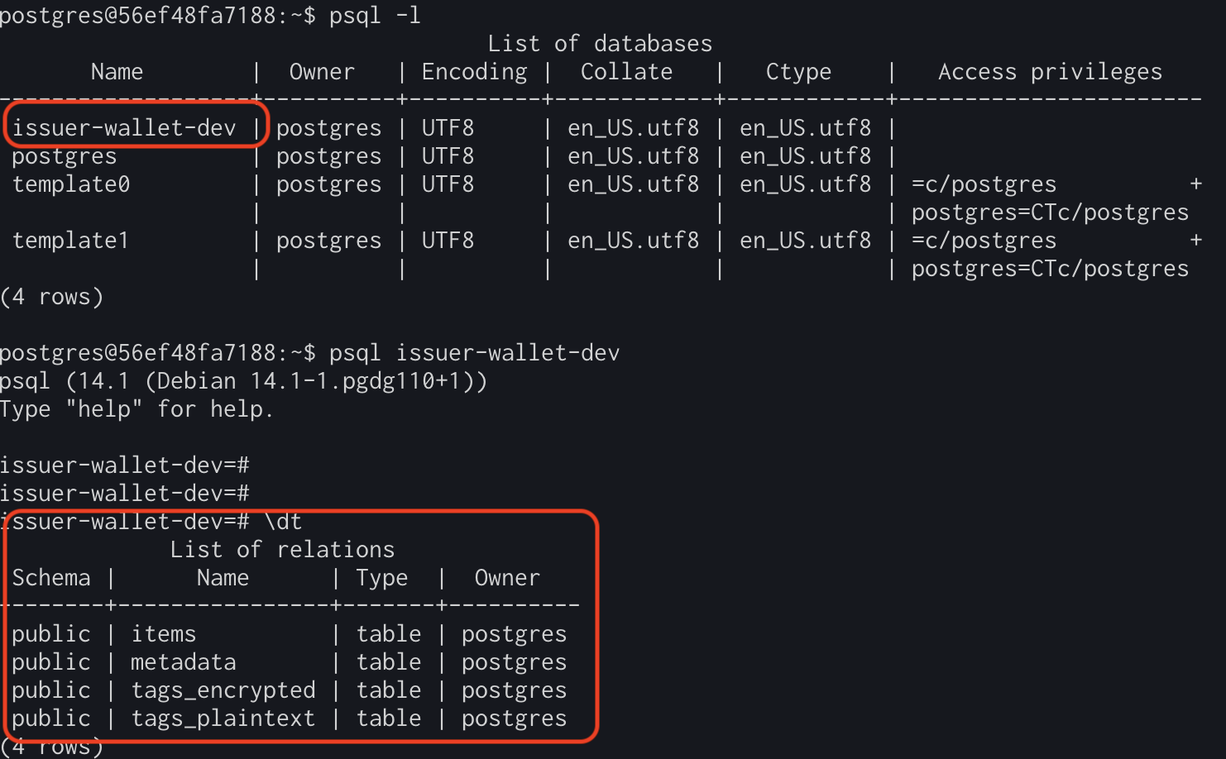Click the '(4 rows)' text under databases
This screenshot has height=759, width=1226.
tap(51, 297)
